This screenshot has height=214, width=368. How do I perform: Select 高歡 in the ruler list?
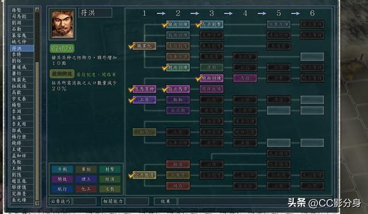pos(22,93)
